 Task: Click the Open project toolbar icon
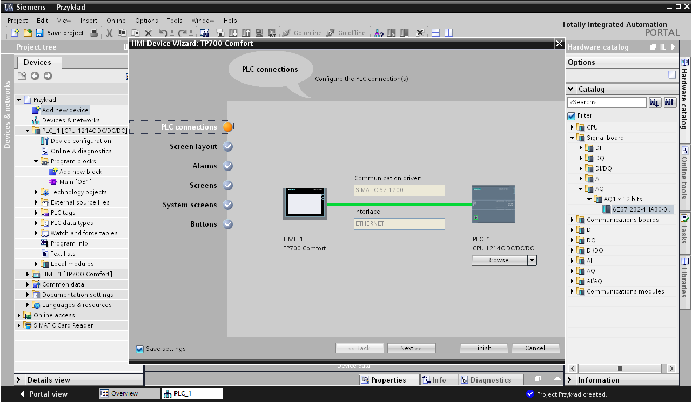point(28,33)
